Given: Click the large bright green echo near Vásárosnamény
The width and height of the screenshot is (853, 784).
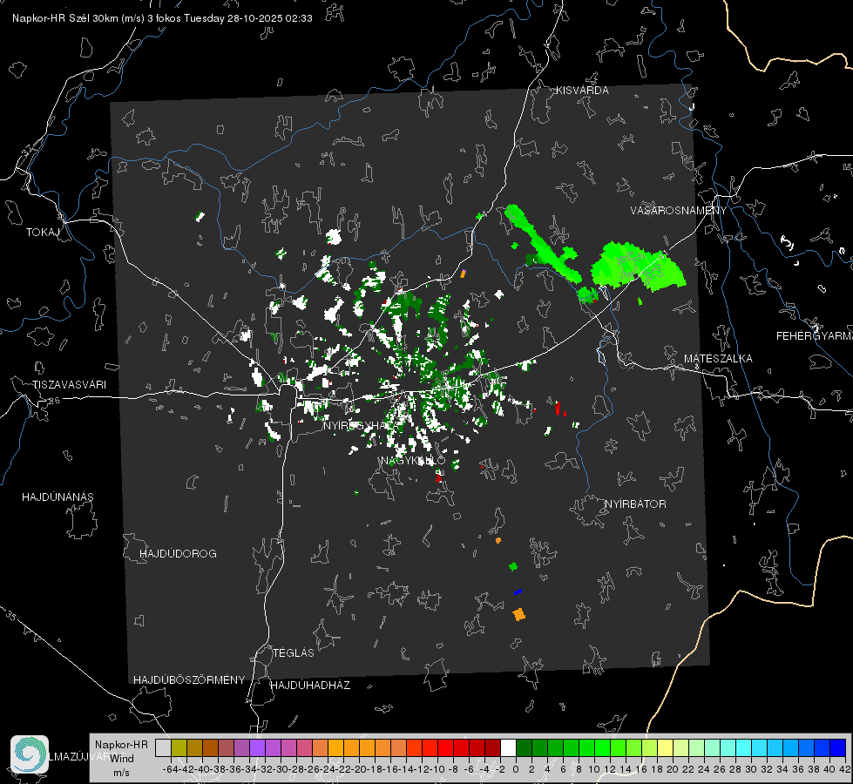Looking at the screenshot, I should pyautogui.click(x=637, y=267).
